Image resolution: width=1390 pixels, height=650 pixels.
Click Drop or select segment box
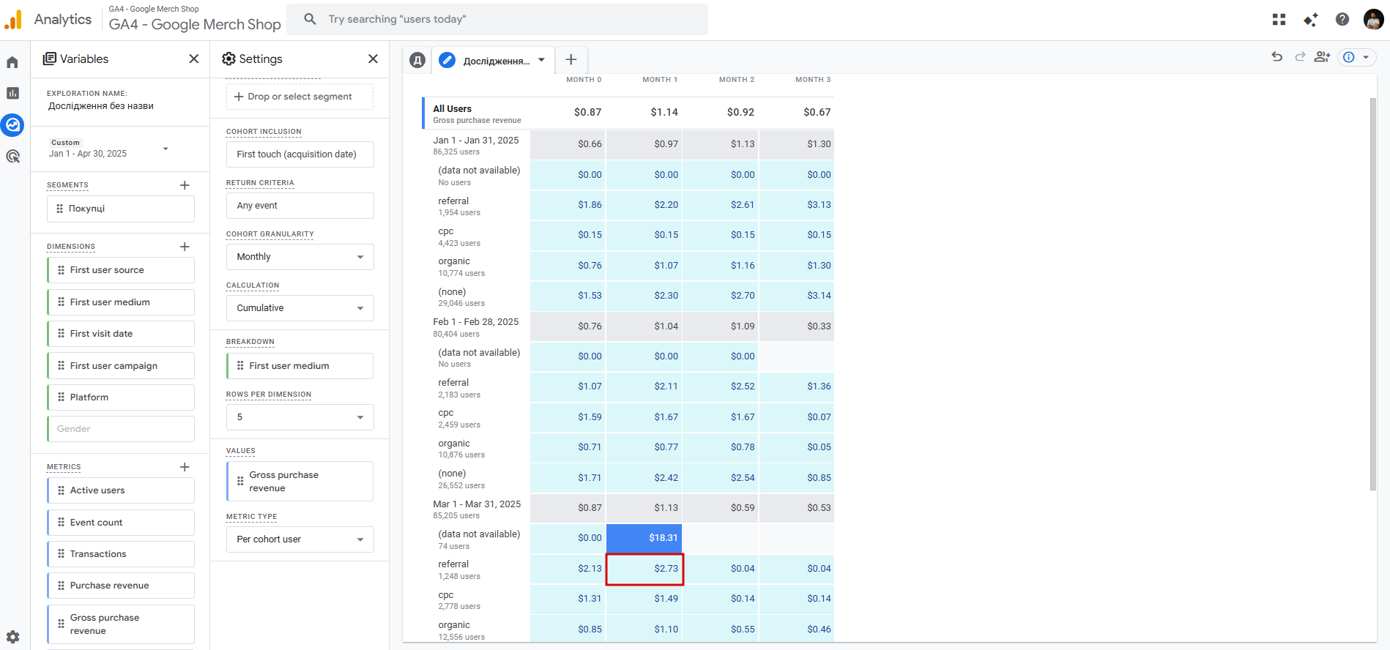pos(300,97)
